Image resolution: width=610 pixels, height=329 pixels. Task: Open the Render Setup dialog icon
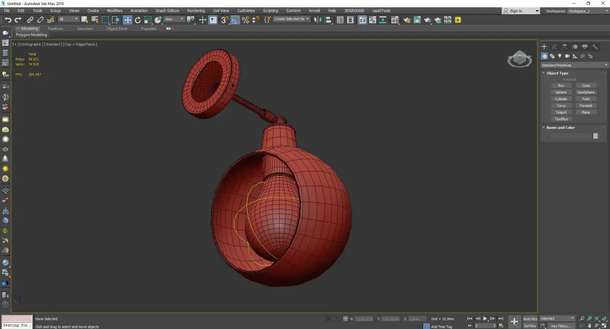click(x=407, y=20)
